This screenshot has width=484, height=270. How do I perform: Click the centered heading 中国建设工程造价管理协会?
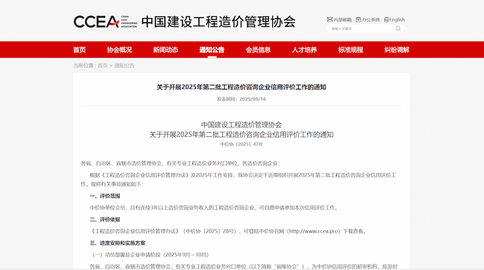pyautogui.click(x=241, y=124)
